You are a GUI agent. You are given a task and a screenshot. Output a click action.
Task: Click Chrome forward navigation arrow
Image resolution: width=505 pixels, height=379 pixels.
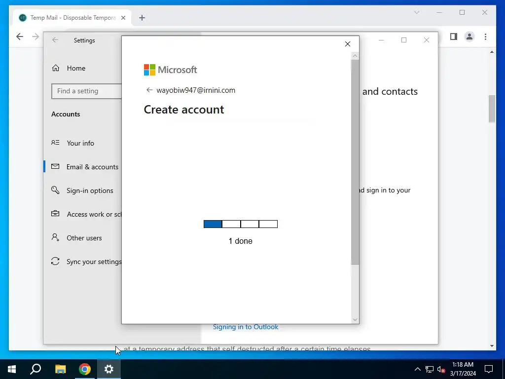[36, 37]
